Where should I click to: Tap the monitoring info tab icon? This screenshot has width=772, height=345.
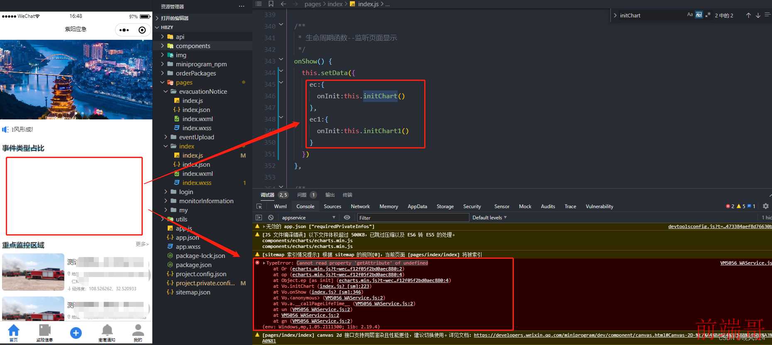point(44,330)
